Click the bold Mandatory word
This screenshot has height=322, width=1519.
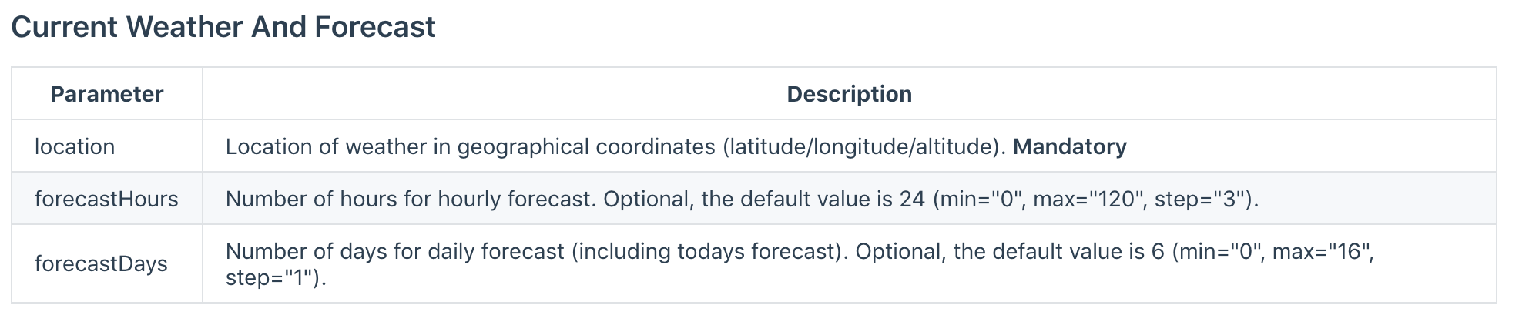[x=1069, y=146]
